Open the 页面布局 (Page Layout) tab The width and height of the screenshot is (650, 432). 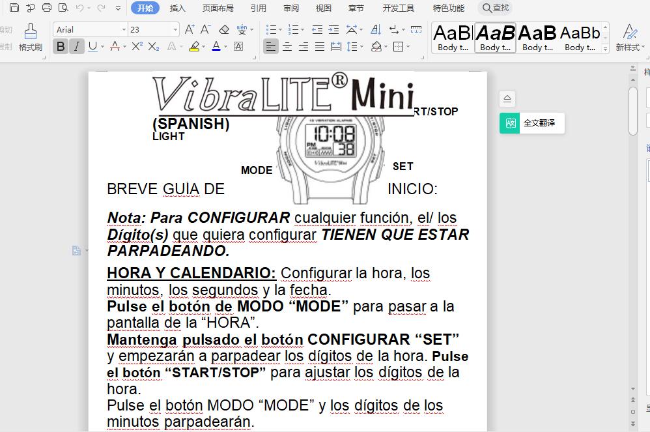(218, 8)
